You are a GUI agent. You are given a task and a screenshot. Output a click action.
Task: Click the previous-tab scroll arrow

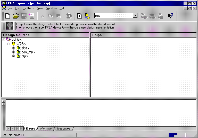click(12, 128)
